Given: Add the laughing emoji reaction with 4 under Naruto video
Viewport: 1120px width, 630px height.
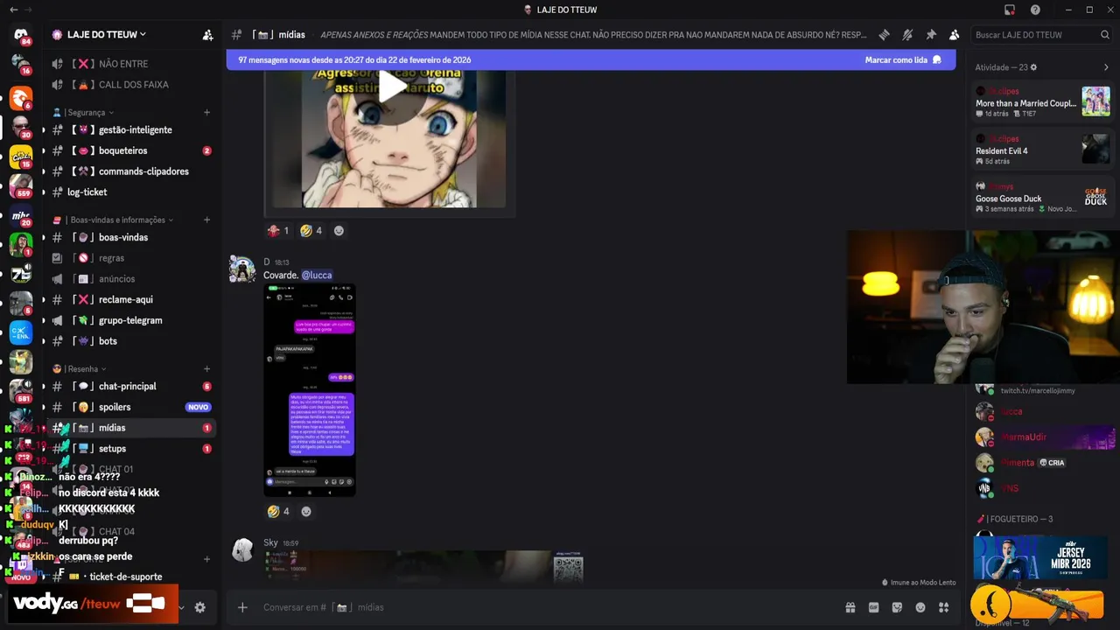Looking at the screenshot, I should coord(311,231).
